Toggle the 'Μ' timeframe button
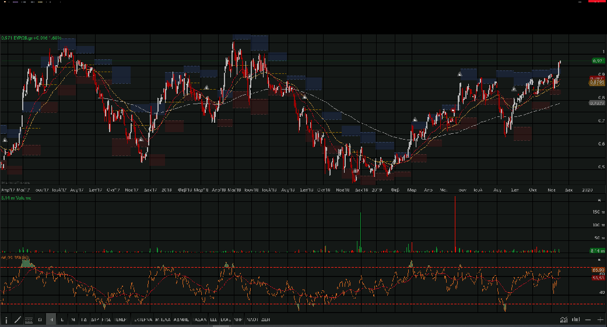 tap(73, 319)
